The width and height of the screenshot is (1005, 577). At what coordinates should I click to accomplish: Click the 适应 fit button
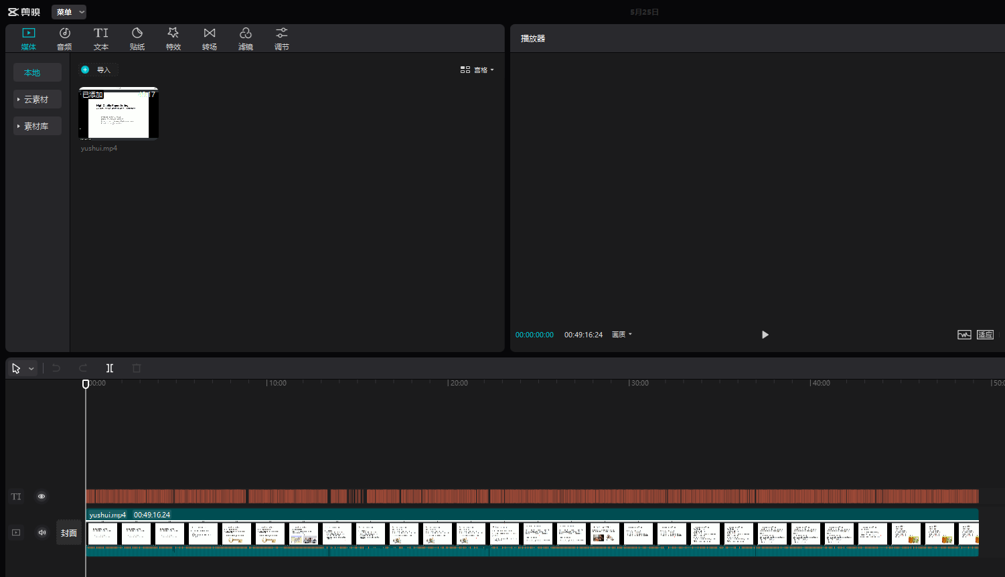[x=985, y=335]
